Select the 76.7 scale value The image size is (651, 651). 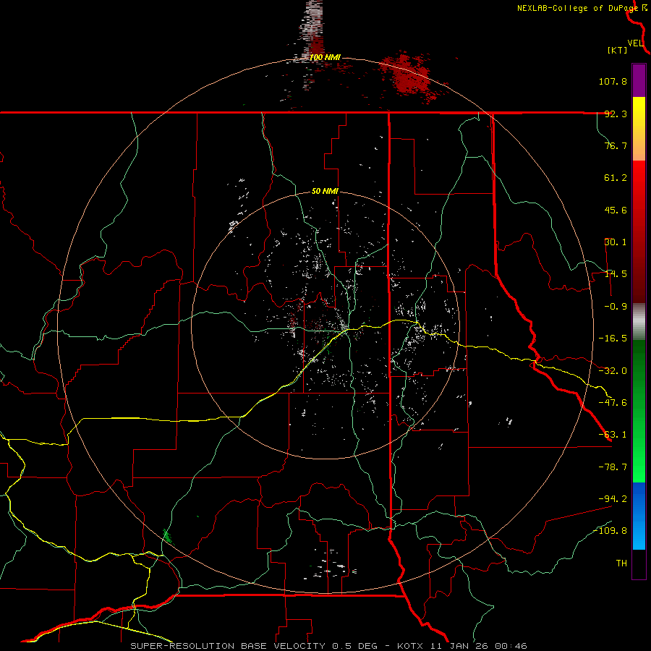point(616,145)
